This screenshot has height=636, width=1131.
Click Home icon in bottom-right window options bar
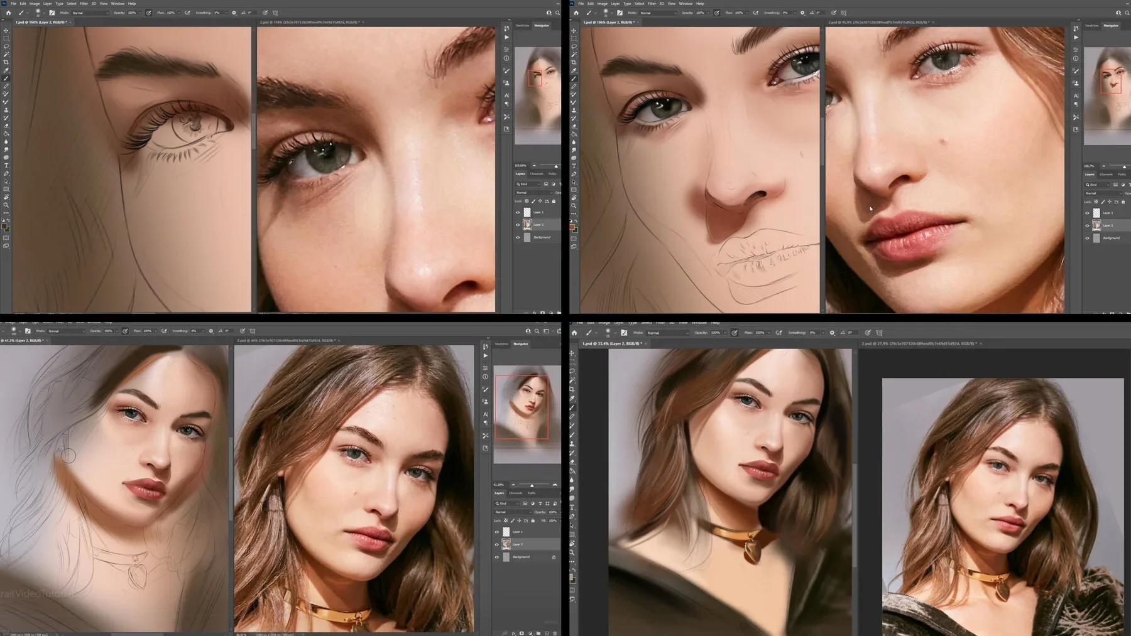point(574,333)
